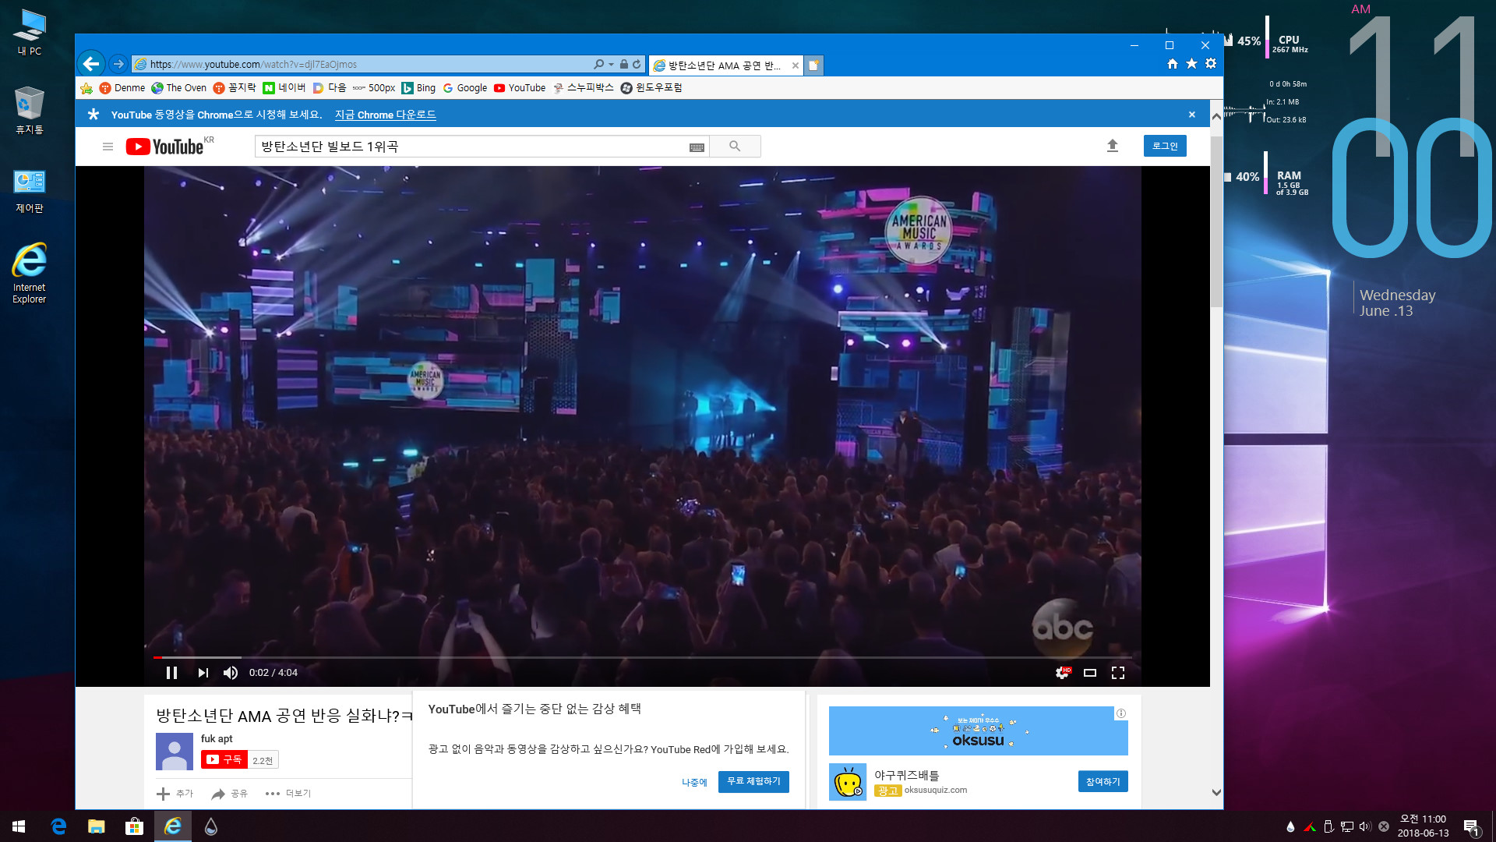Open the Bing bookmark
This screenshot has height=842, width=1496.
coord(418,88)
